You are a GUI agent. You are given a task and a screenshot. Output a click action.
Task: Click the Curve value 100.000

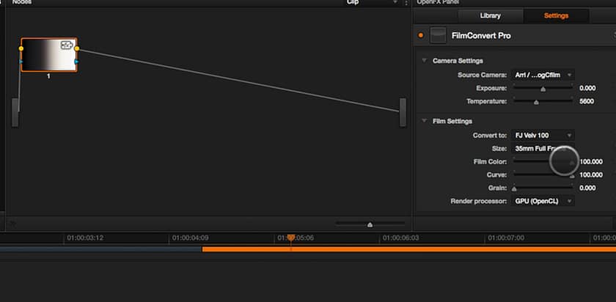pyautogui.click(x=591, y=174)
